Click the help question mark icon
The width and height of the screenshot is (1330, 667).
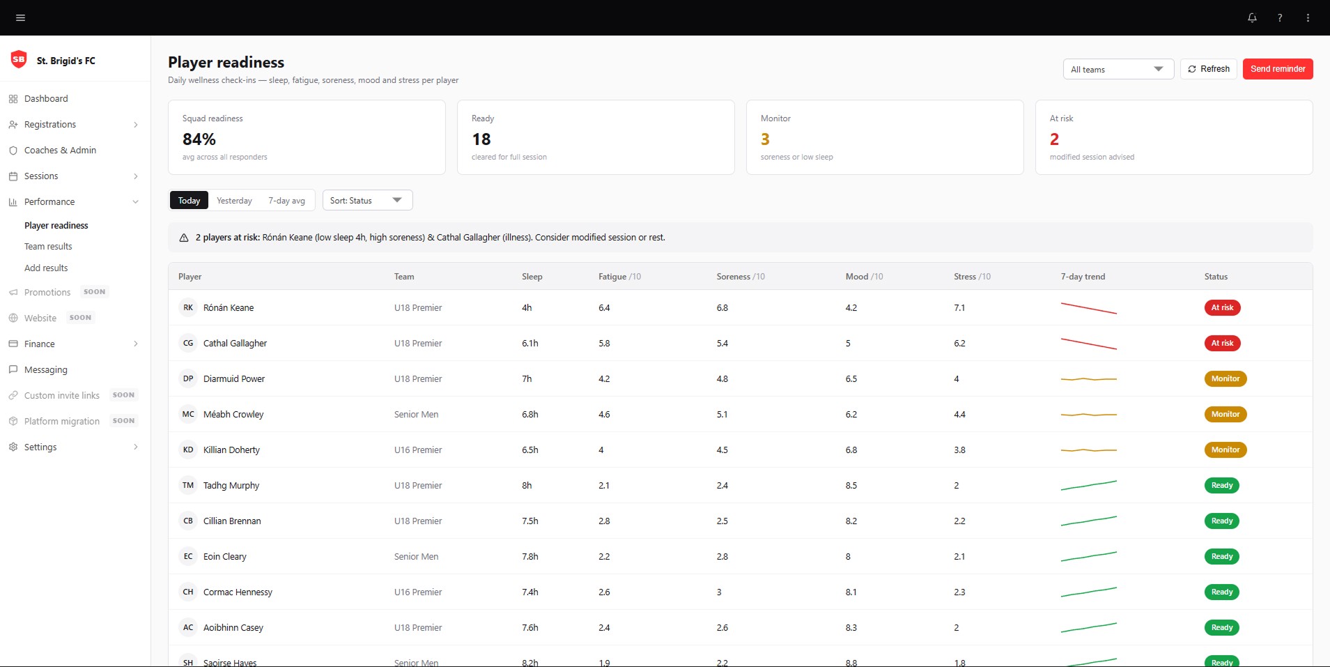1280,17
